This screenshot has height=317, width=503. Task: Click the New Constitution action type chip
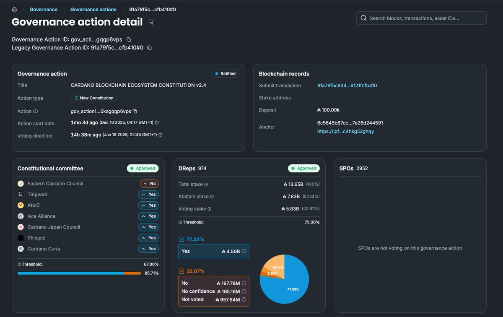pyautogui.click(x=94, y=98)
